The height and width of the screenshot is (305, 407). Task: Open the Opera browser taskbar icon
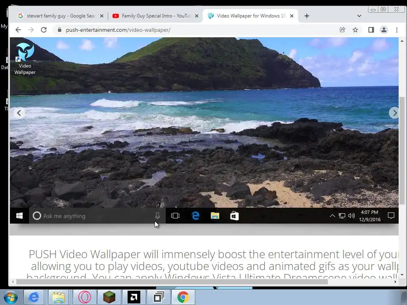click(x=85, y=297)
